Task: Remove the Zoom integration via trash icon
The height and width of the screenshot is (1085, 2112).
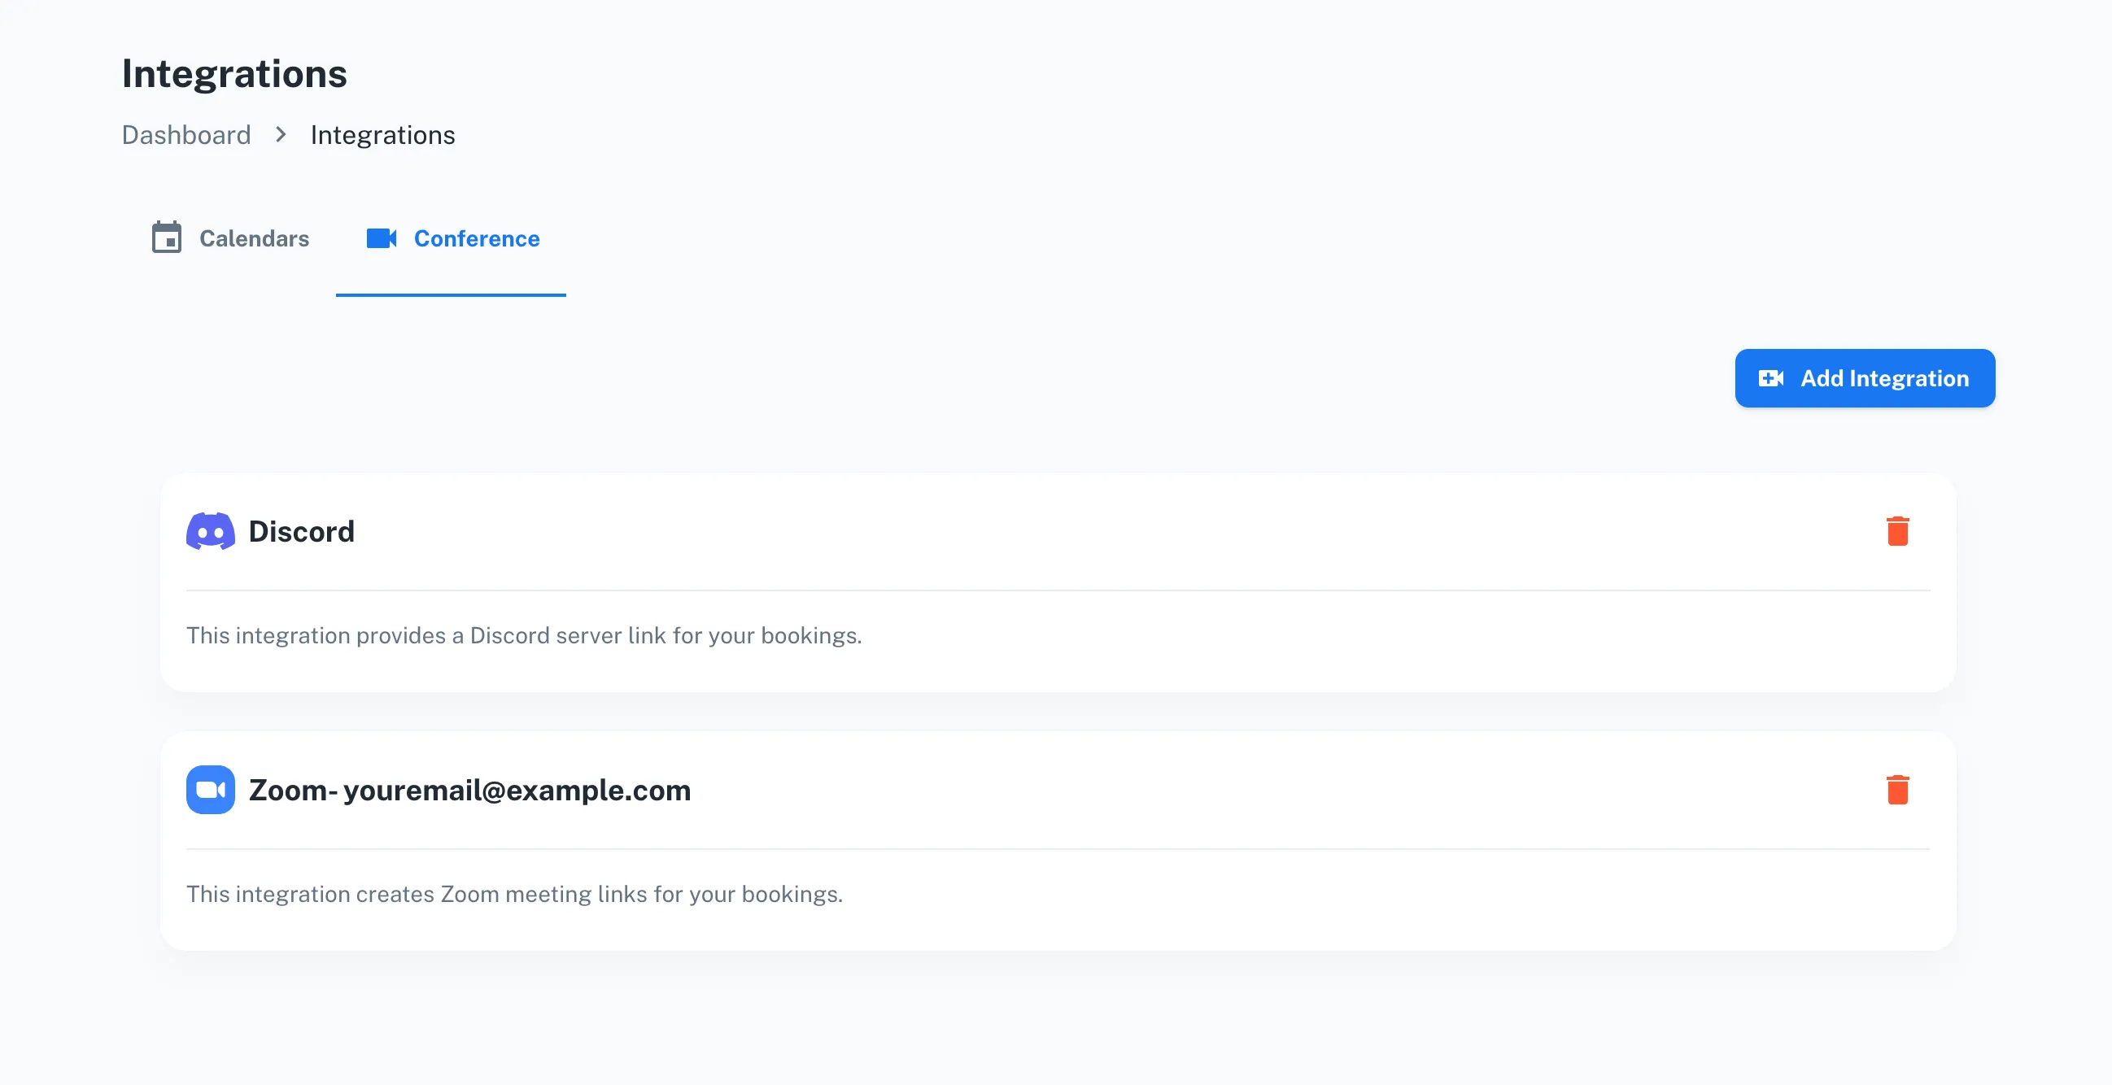Action: pos(1897,790)
